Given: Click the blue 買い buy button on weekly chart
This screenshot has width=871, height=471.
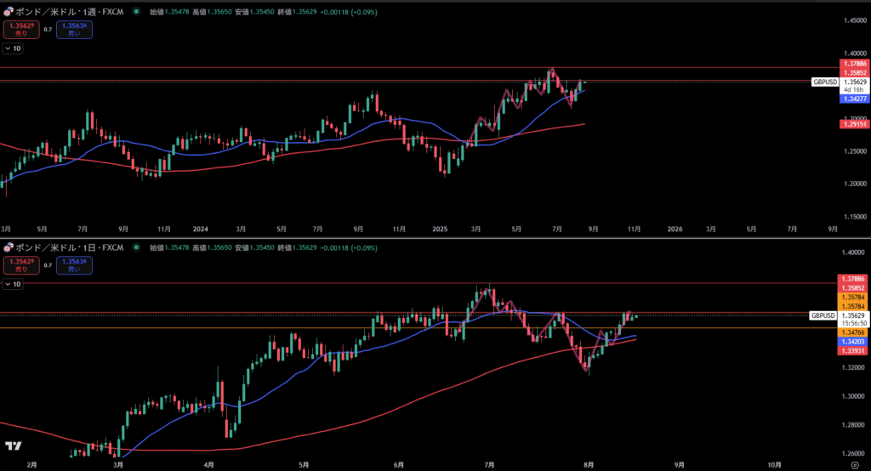Looking at the screenshot, I should click(74, 30).
